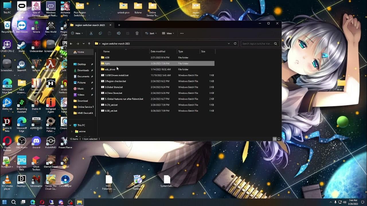Open the See more three-dots menu
The image size is (367, 206).
182,33
